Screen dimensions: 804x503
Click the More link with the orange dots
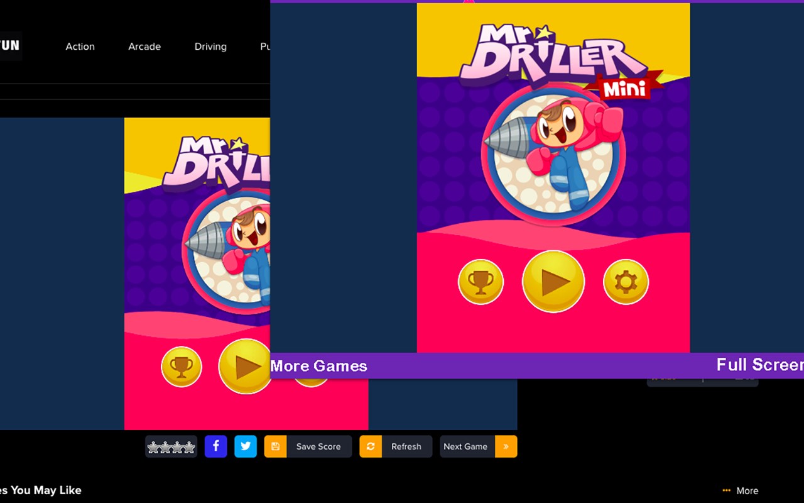pos(741,490)
